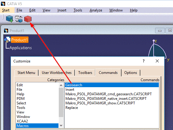The image size is (173, 130).
Task: Select Makro_PSOL_PDATAMGR_cmd_geosearch.CATSCRIPT command
Action: click(112, 94)
